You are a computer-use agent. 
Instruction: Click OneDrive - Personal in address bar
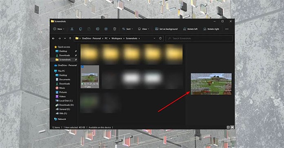point(91,39)
